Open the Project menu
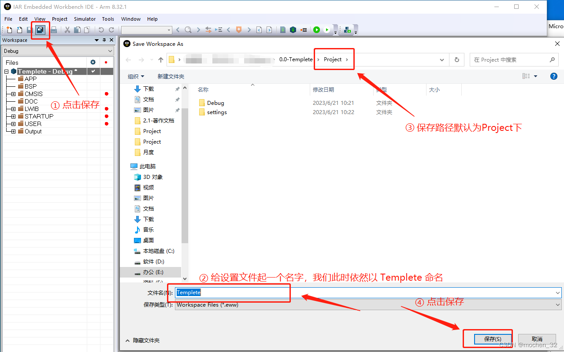The height and width of the screenshot is (352, 564). pyautogui.click(x=59, y=19)
